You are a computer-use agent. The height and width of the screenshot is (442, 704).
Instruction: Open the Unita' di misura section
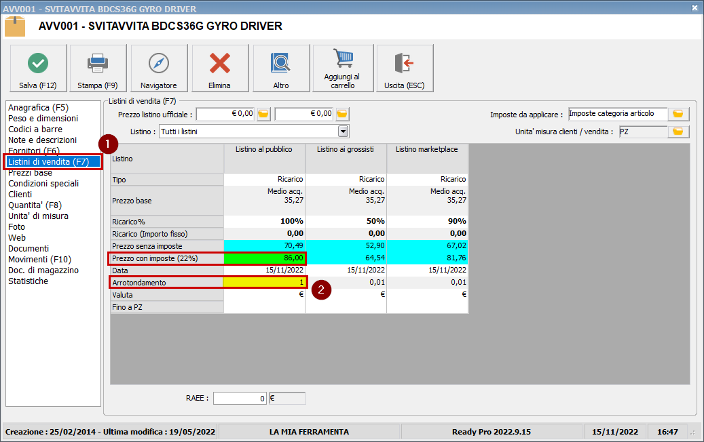click(x=38, y=216)
